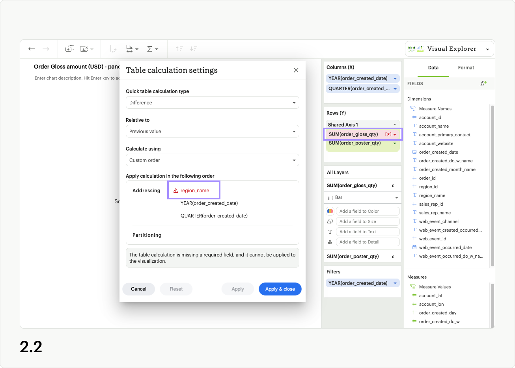Click the region_name field with warning triangle

pyautogui.click(x=194, y=190)
